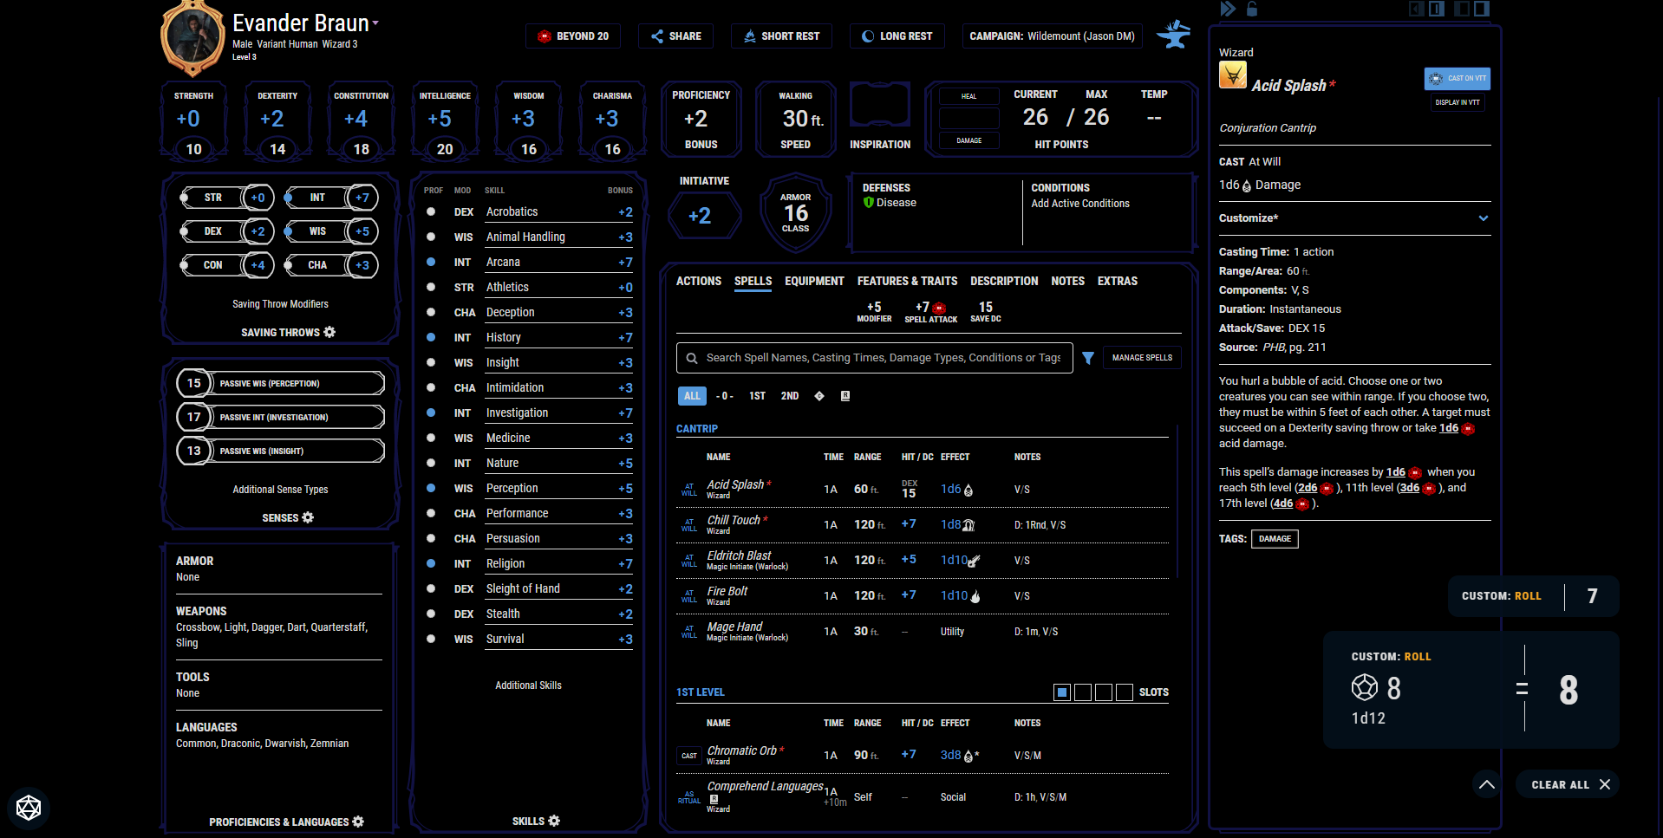Select the 2ND level spell filter
The image size is (1663, 838).
tap(790, 396)
